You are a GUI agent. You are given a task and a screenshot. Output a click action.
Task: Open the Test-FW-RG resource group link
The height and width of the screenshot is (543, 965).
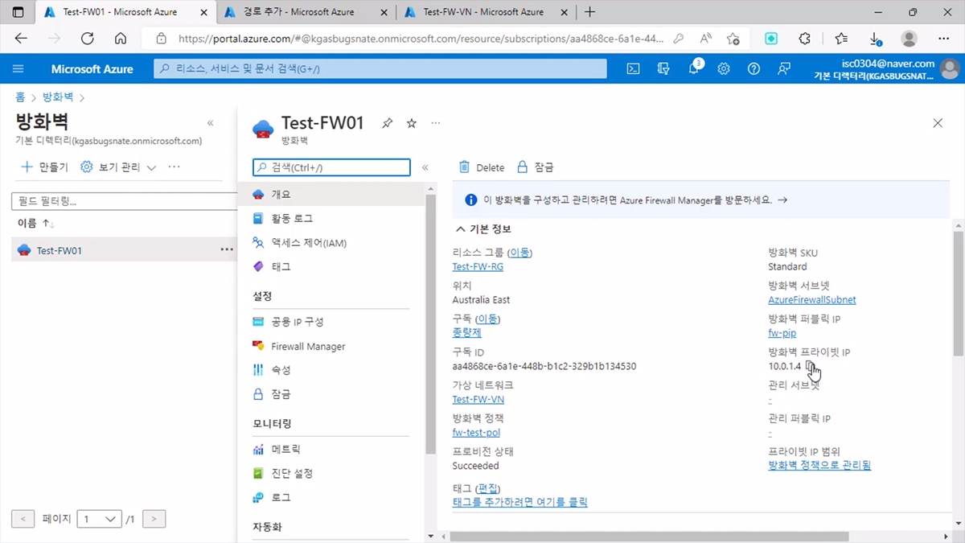[x=478, y=266]
